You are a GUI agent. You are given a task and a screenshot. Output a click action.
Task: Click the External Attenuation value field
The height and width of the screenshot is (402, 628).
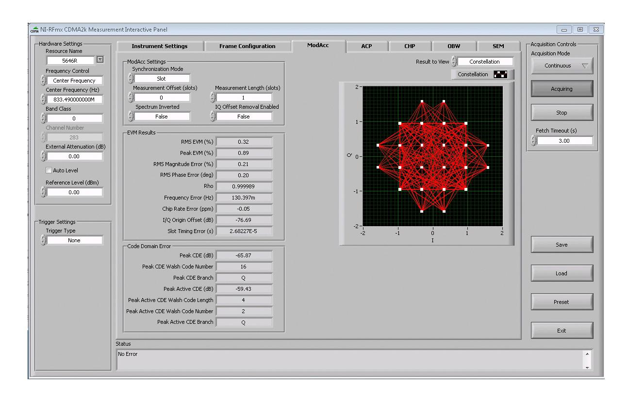pos(75,156)
